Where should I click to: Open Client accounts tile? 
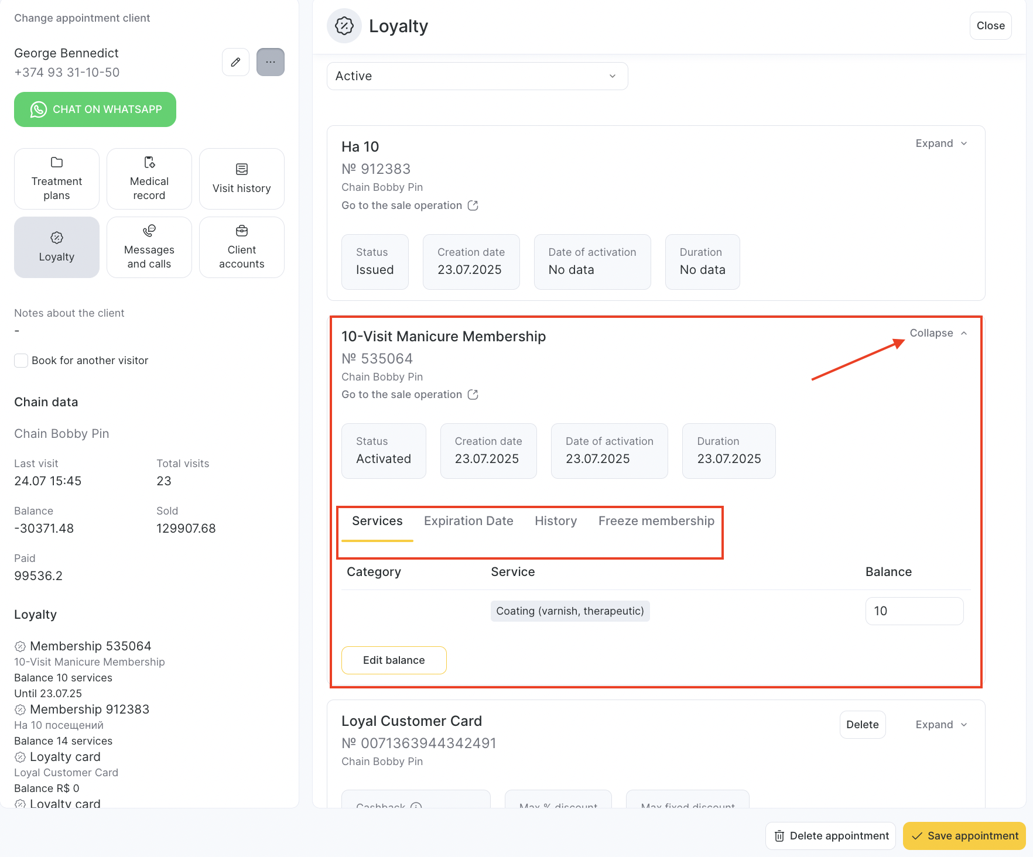coord(242,247)
